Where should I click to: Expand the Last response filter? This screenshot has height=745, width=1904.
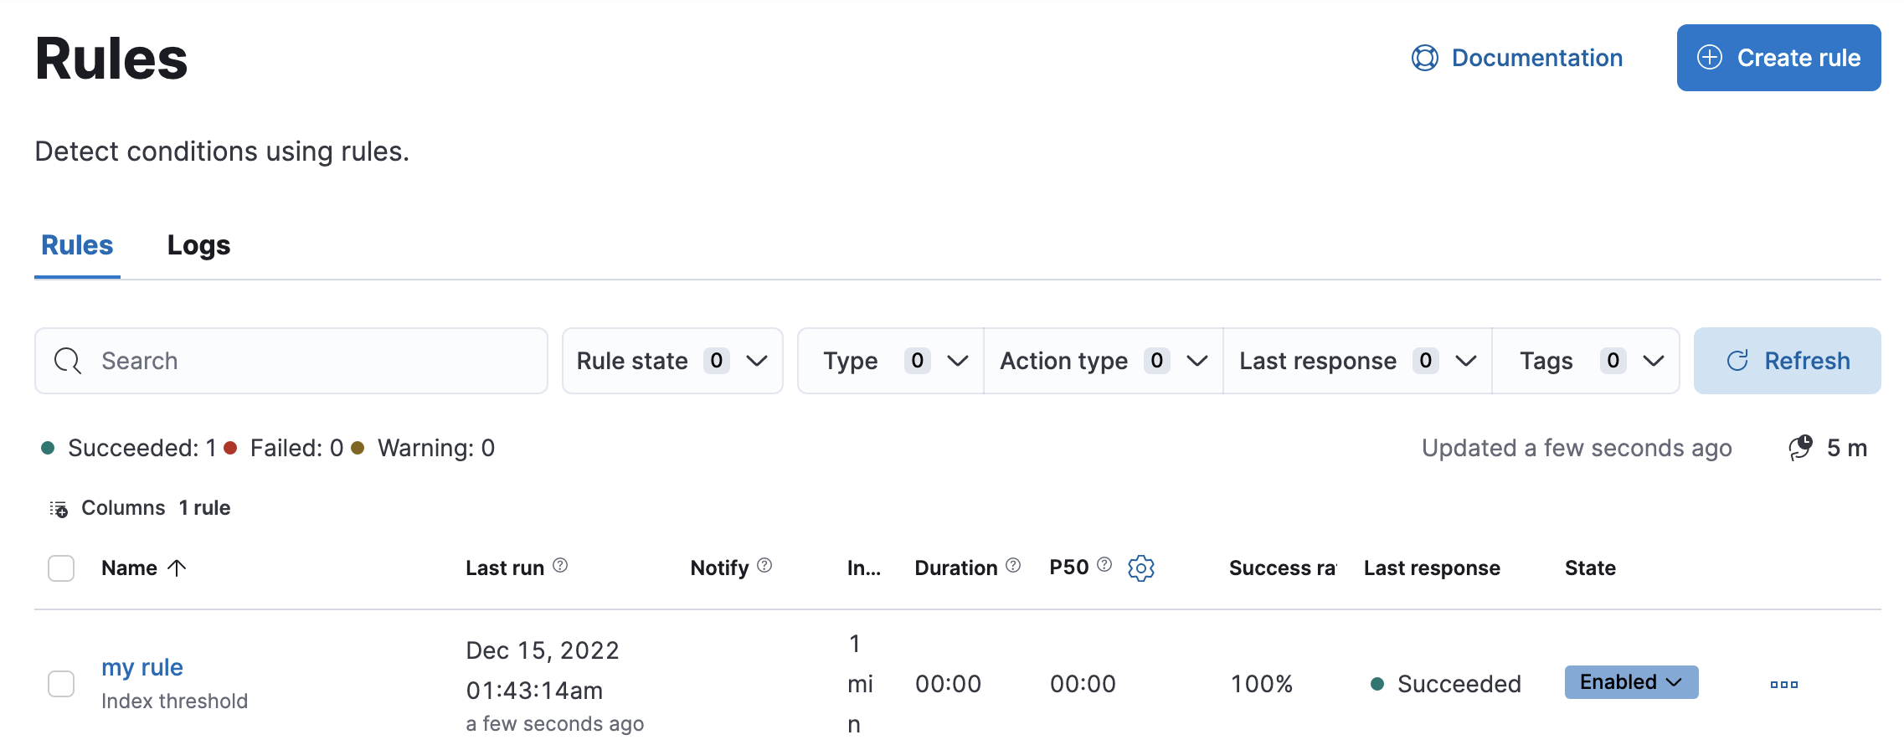pos(1357,361)
